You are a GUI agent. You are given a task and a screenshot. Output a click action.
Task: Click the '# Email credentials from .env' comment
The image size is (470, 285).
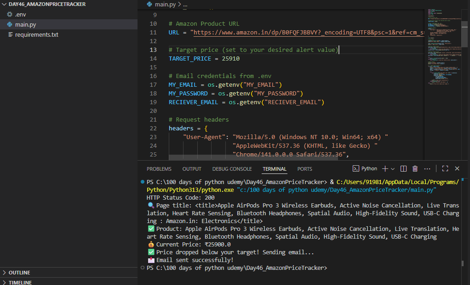click(220, 76)
